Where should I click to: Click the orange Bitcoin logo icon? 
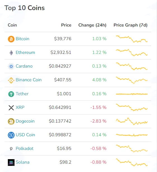(11, 39)
